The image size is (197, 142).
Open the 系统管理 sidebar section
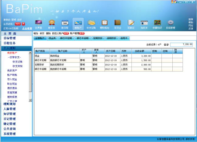point(17,134)
